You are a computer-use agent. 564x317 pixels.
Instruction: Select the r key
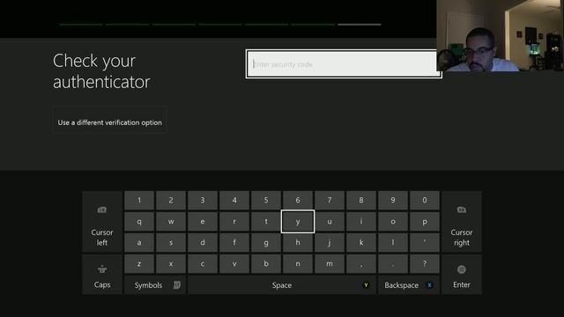pos(234,221)
